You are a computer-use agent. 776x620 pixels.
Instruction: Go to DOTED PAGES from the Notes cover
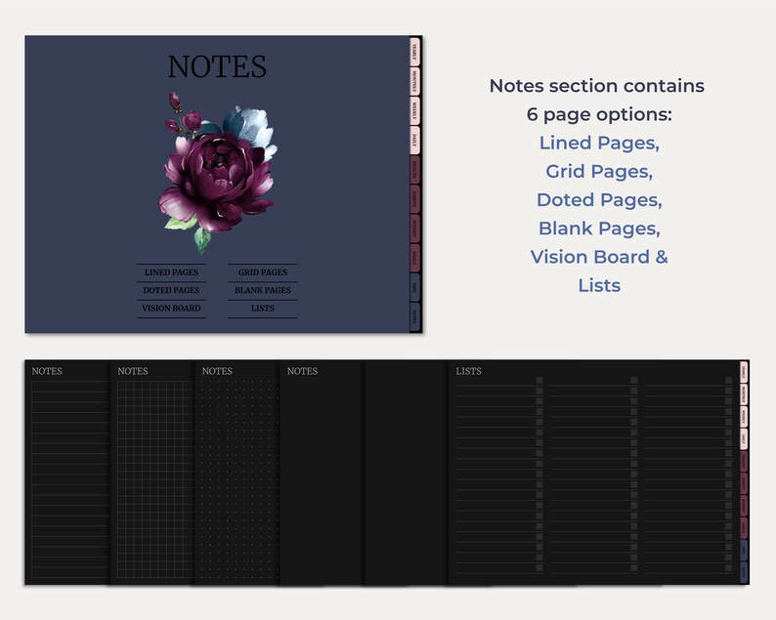pos(171,290)
